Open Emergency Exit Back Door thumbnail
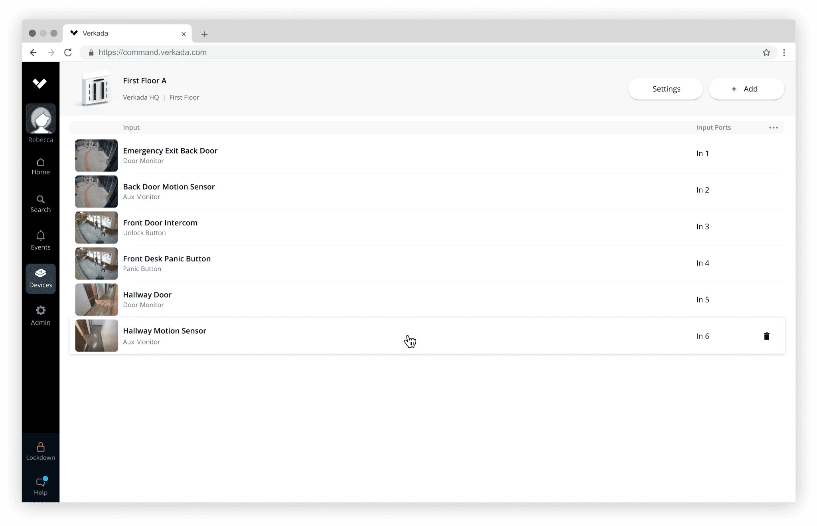This screenshot has height=526, width=817. (96, 155)
